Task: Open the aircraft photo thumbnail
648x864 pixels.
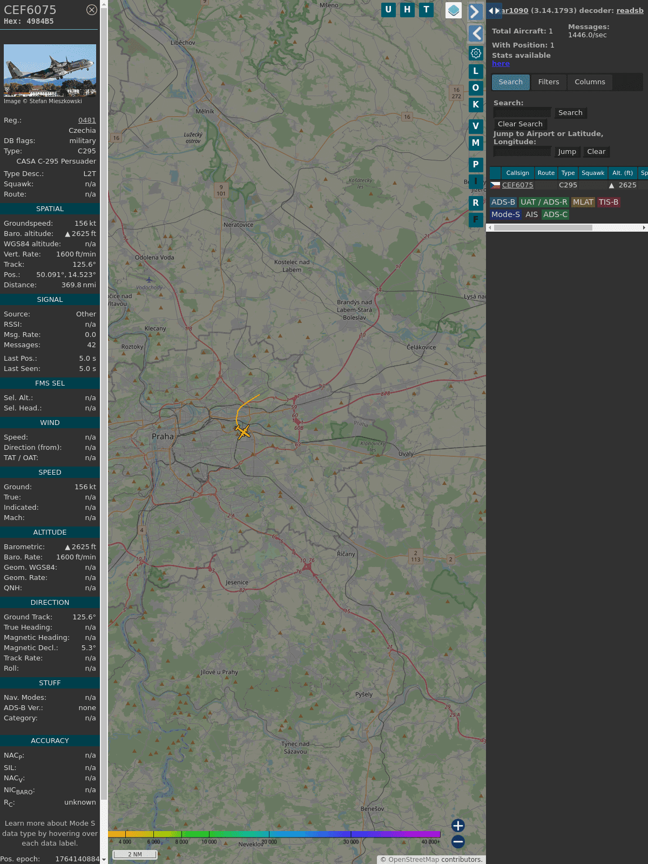Action: tap(50, 70)
